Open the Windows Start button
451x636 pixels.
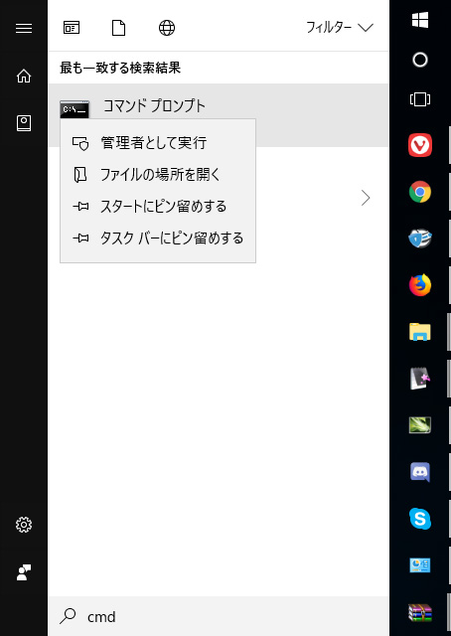pos(420,20)
